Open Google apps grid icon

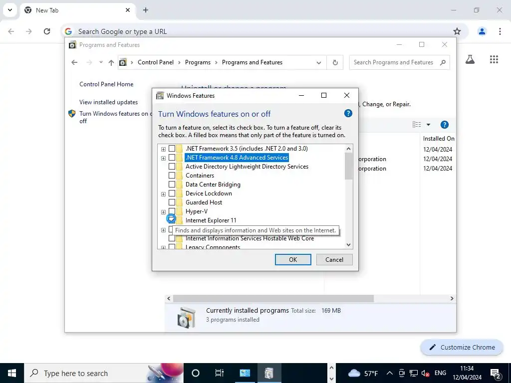[x=494, y=59]
